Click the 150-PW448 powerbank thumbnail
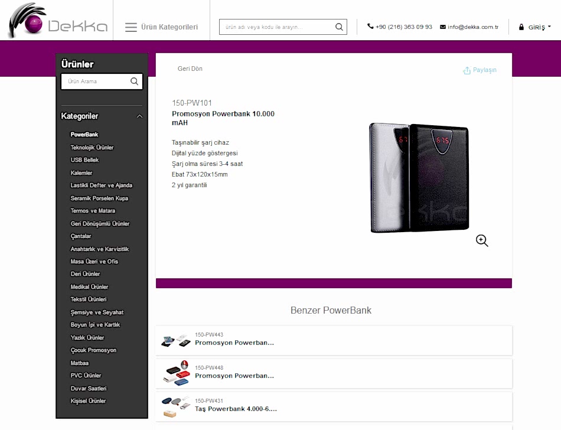The width and height of the screenshot is (561, 430). [175, 373]
